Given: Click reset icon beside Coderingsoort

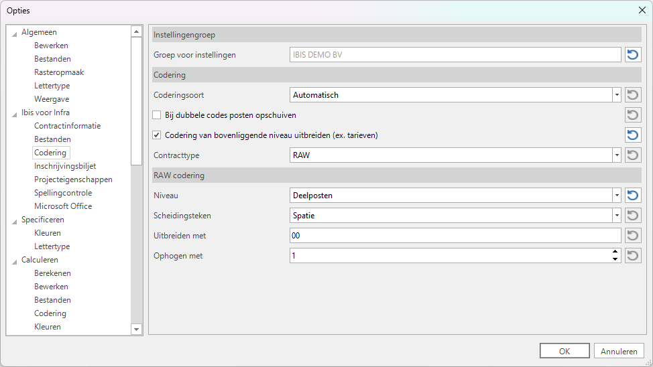Looking at the screenshot, I should [x=633, y=95].
